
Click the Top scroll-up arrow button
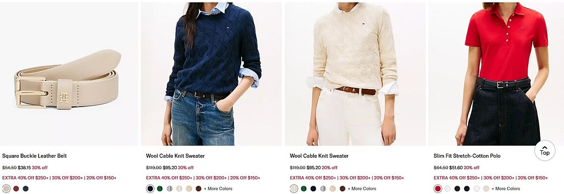click(x=545, y=150)
